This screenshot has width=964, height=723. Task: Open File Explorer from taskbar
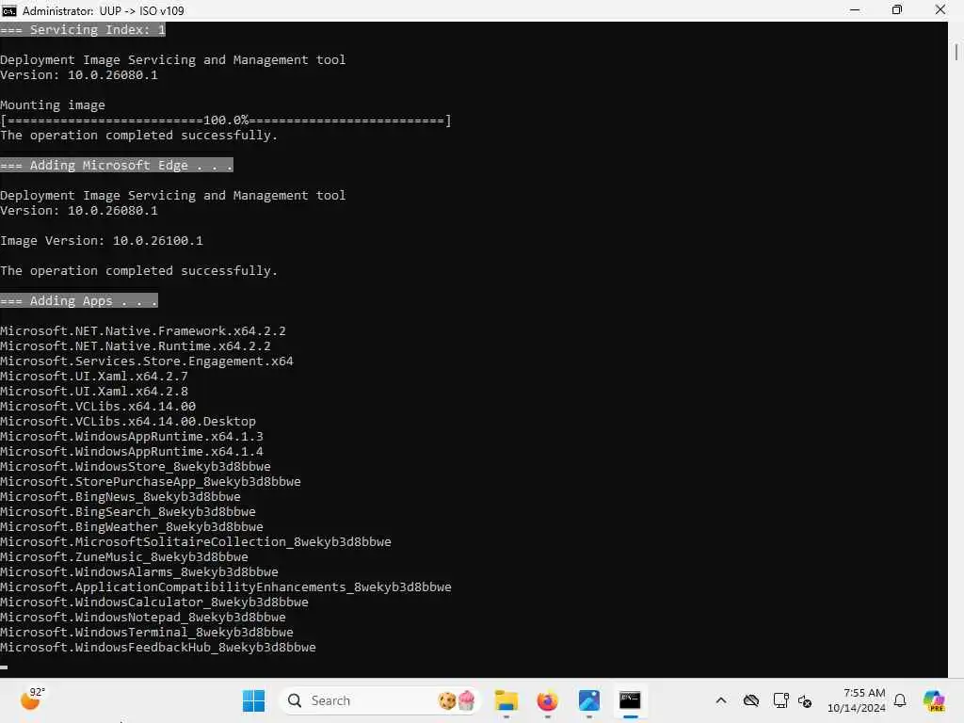pyautogui.click(x=506, y=700)
